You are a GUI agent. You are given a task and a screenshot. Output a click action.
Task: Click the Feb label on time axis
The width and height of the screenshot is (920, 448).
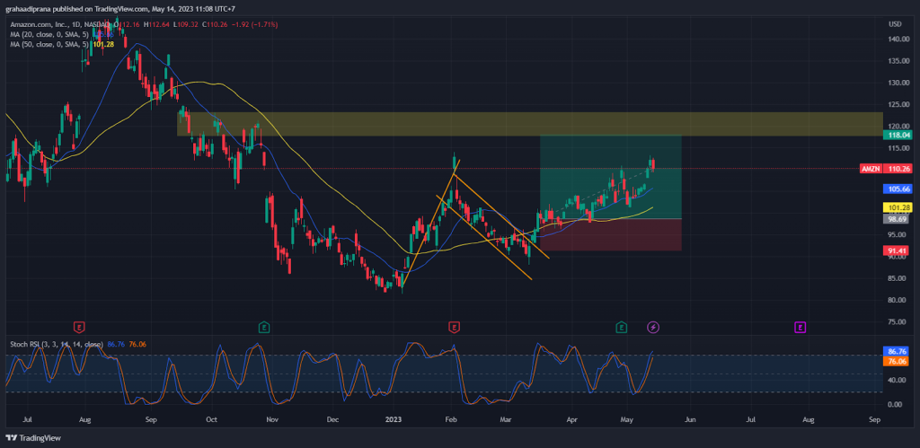click(x=451, y=420)
